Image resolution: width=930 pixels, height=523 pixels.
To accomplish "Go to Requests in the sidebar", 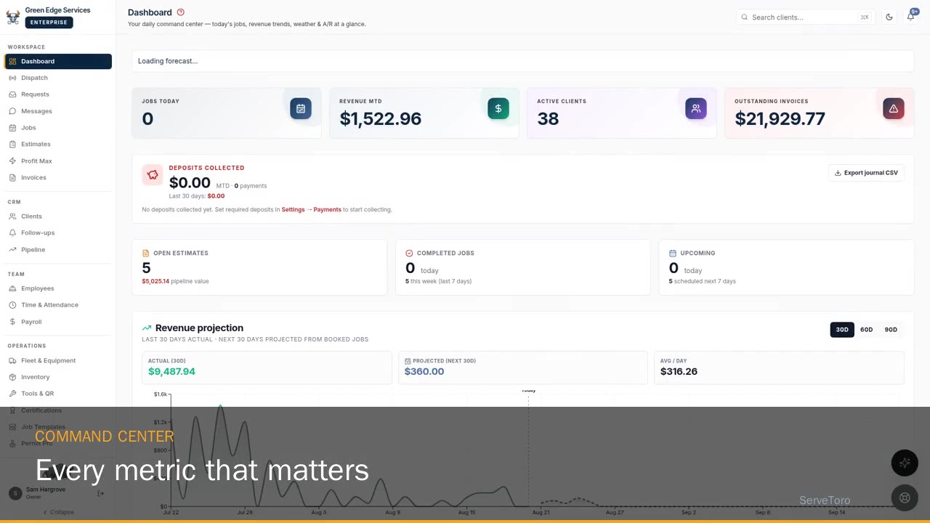I will pyautogui.click(x=58, y=94).
